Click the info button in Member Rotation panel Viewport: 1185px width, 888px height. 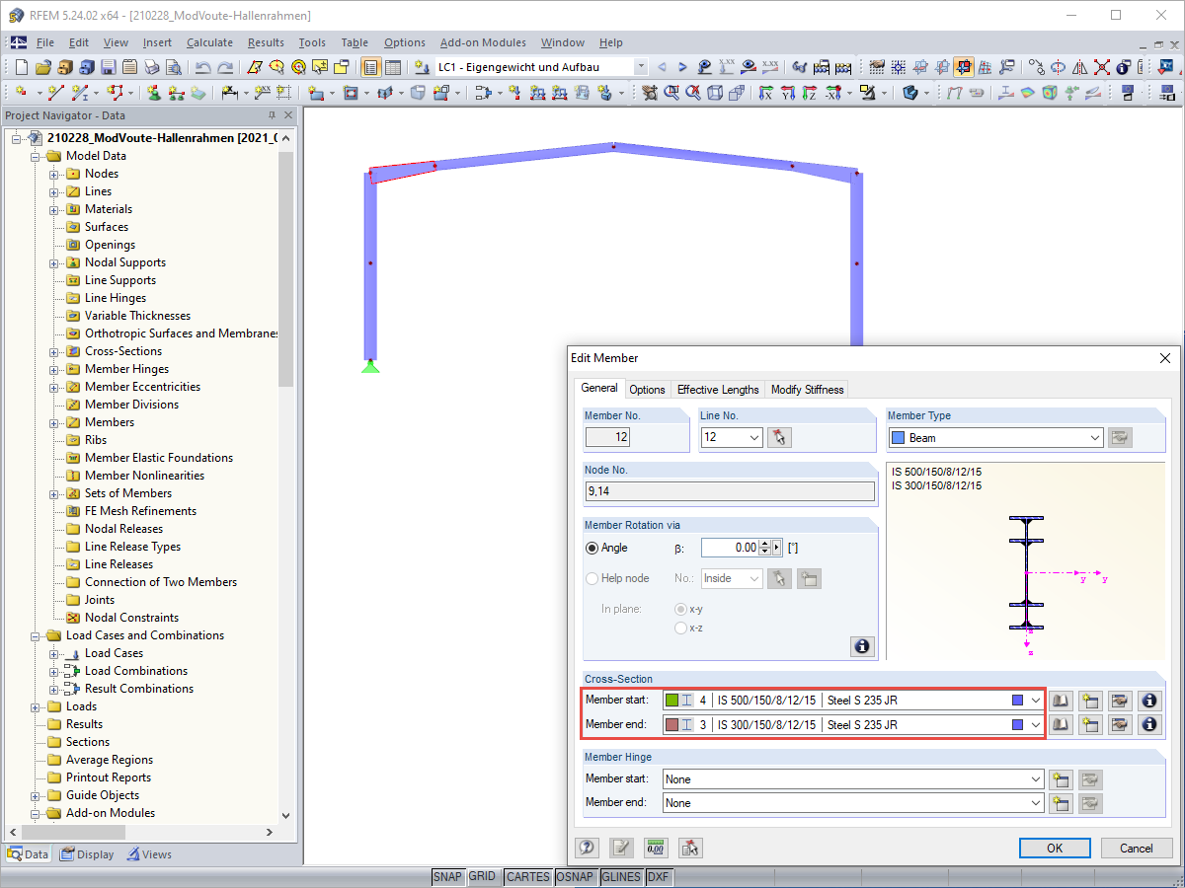click(862, 646)
